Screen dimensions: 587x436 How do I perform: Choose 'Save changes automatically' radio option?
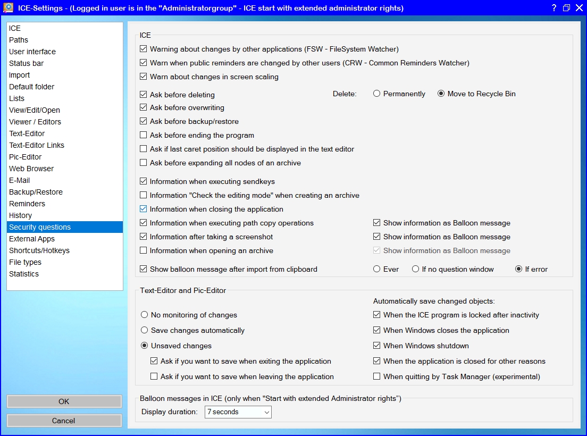pyautogui.click(x=145, y=330)
